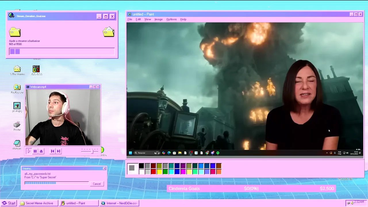Screen dimensions: 368x207
Task: Close the Copying dialog
Action: [x=104, y=168]
